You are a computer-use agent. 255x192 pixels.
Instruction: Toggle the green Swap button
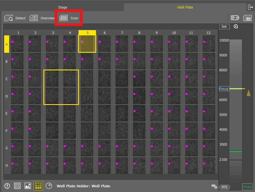pyautogui.click(x=247, y=187)
